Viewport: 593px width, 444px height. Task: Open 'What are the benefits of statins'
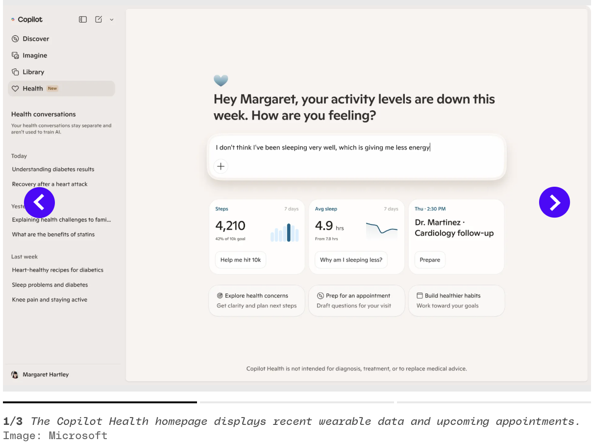point(53,234)
